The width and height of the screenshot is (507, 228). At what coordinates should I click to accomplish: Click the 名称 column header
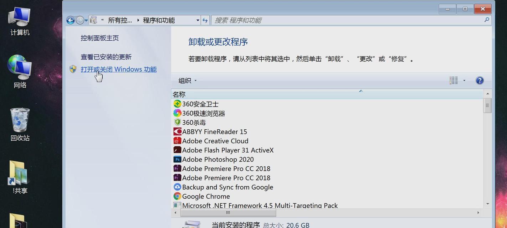pyautogui.click(x=327, y=94)
